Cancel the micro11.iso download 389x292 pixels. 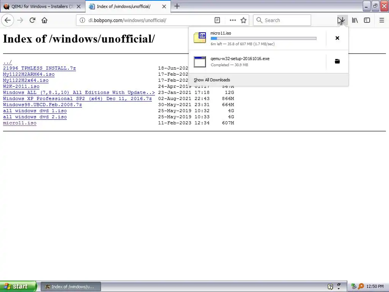[337, 38]
